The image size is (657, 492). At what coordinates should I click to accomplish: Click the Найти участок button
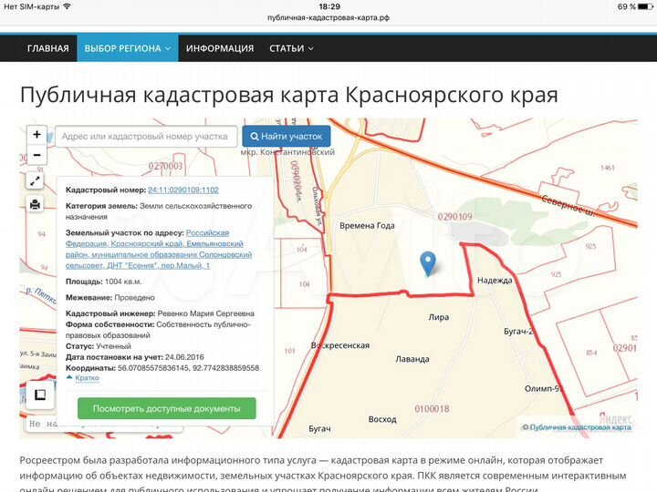287,137
